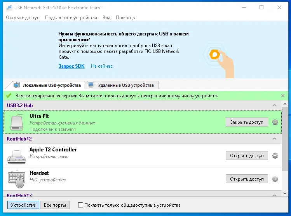Viewport: 291px width, 216px height.
Task: Open settings gear for Ultra Fit device
Action: [275, 122]
